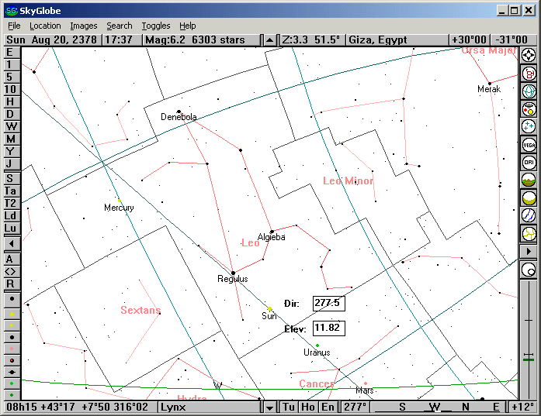Expand right toolbar with the arrow button

coord(529,251)
